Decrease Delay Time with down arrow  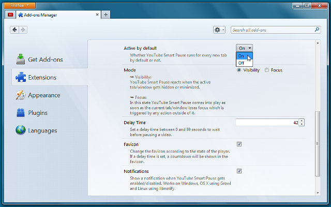pos(302,124)
